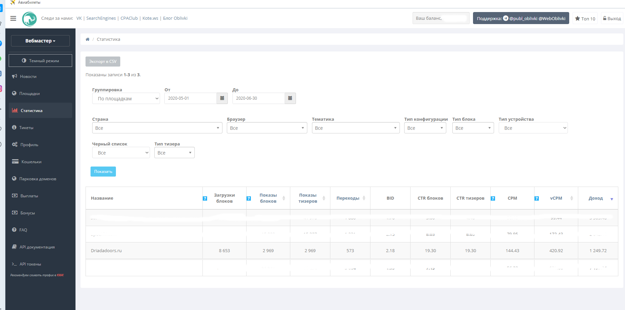Click help icon next to vCPM column

[536, 199]
